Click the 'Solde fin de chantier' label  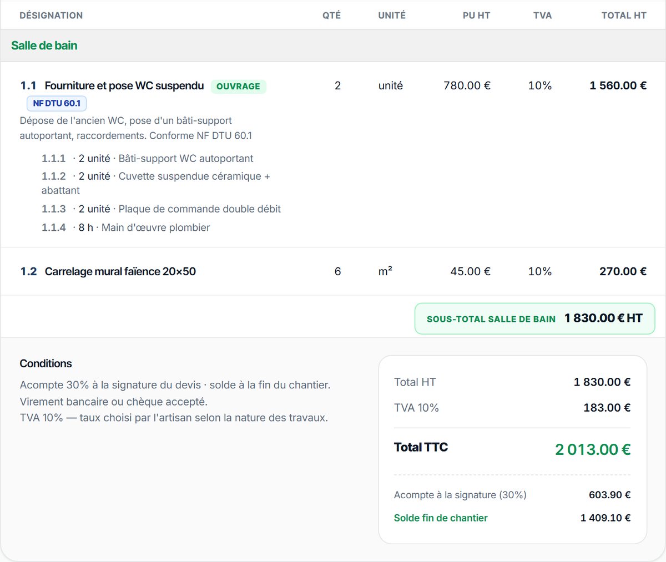[x=441, y=518]
